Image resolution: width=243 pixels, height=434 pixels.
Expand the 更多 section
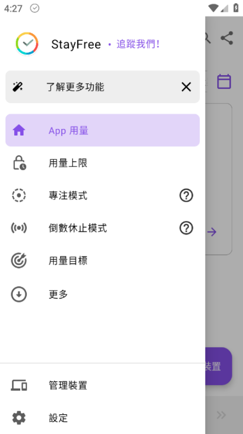(x=102, y=294)
